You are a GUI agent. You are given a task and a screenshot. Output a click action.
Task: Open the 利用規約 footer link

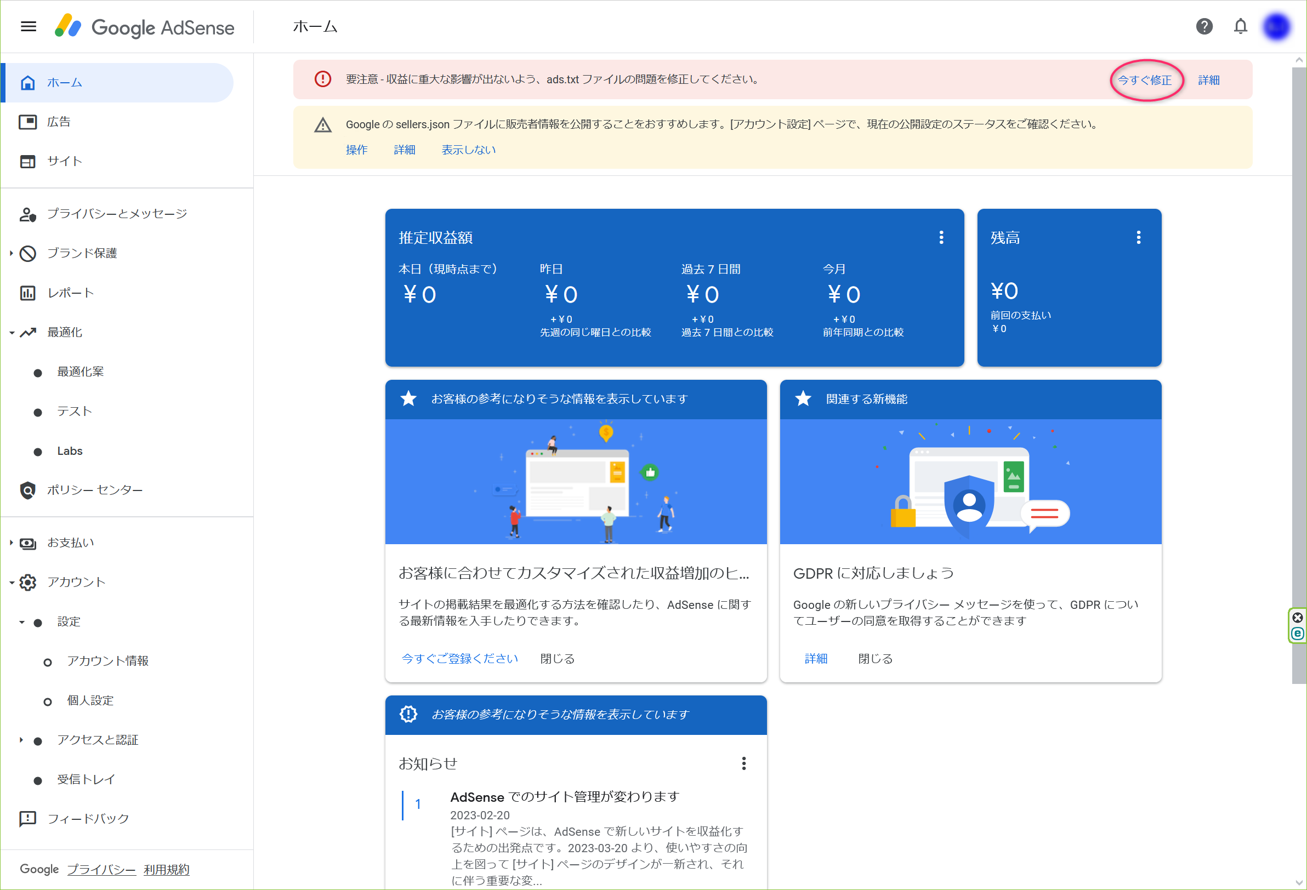167,869
